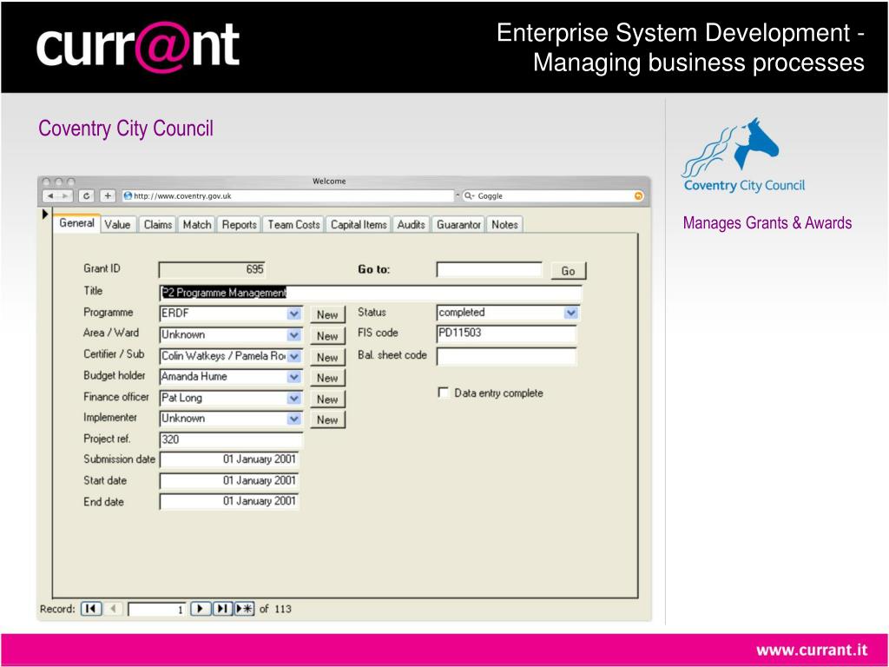Advance to the next record
The image size is (889, 667).
(201, 609)
